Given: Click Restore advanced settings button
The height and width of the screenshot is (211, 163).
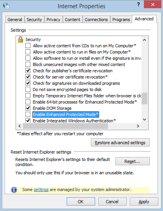Looking at the screenshot, I should pos(120,143).
